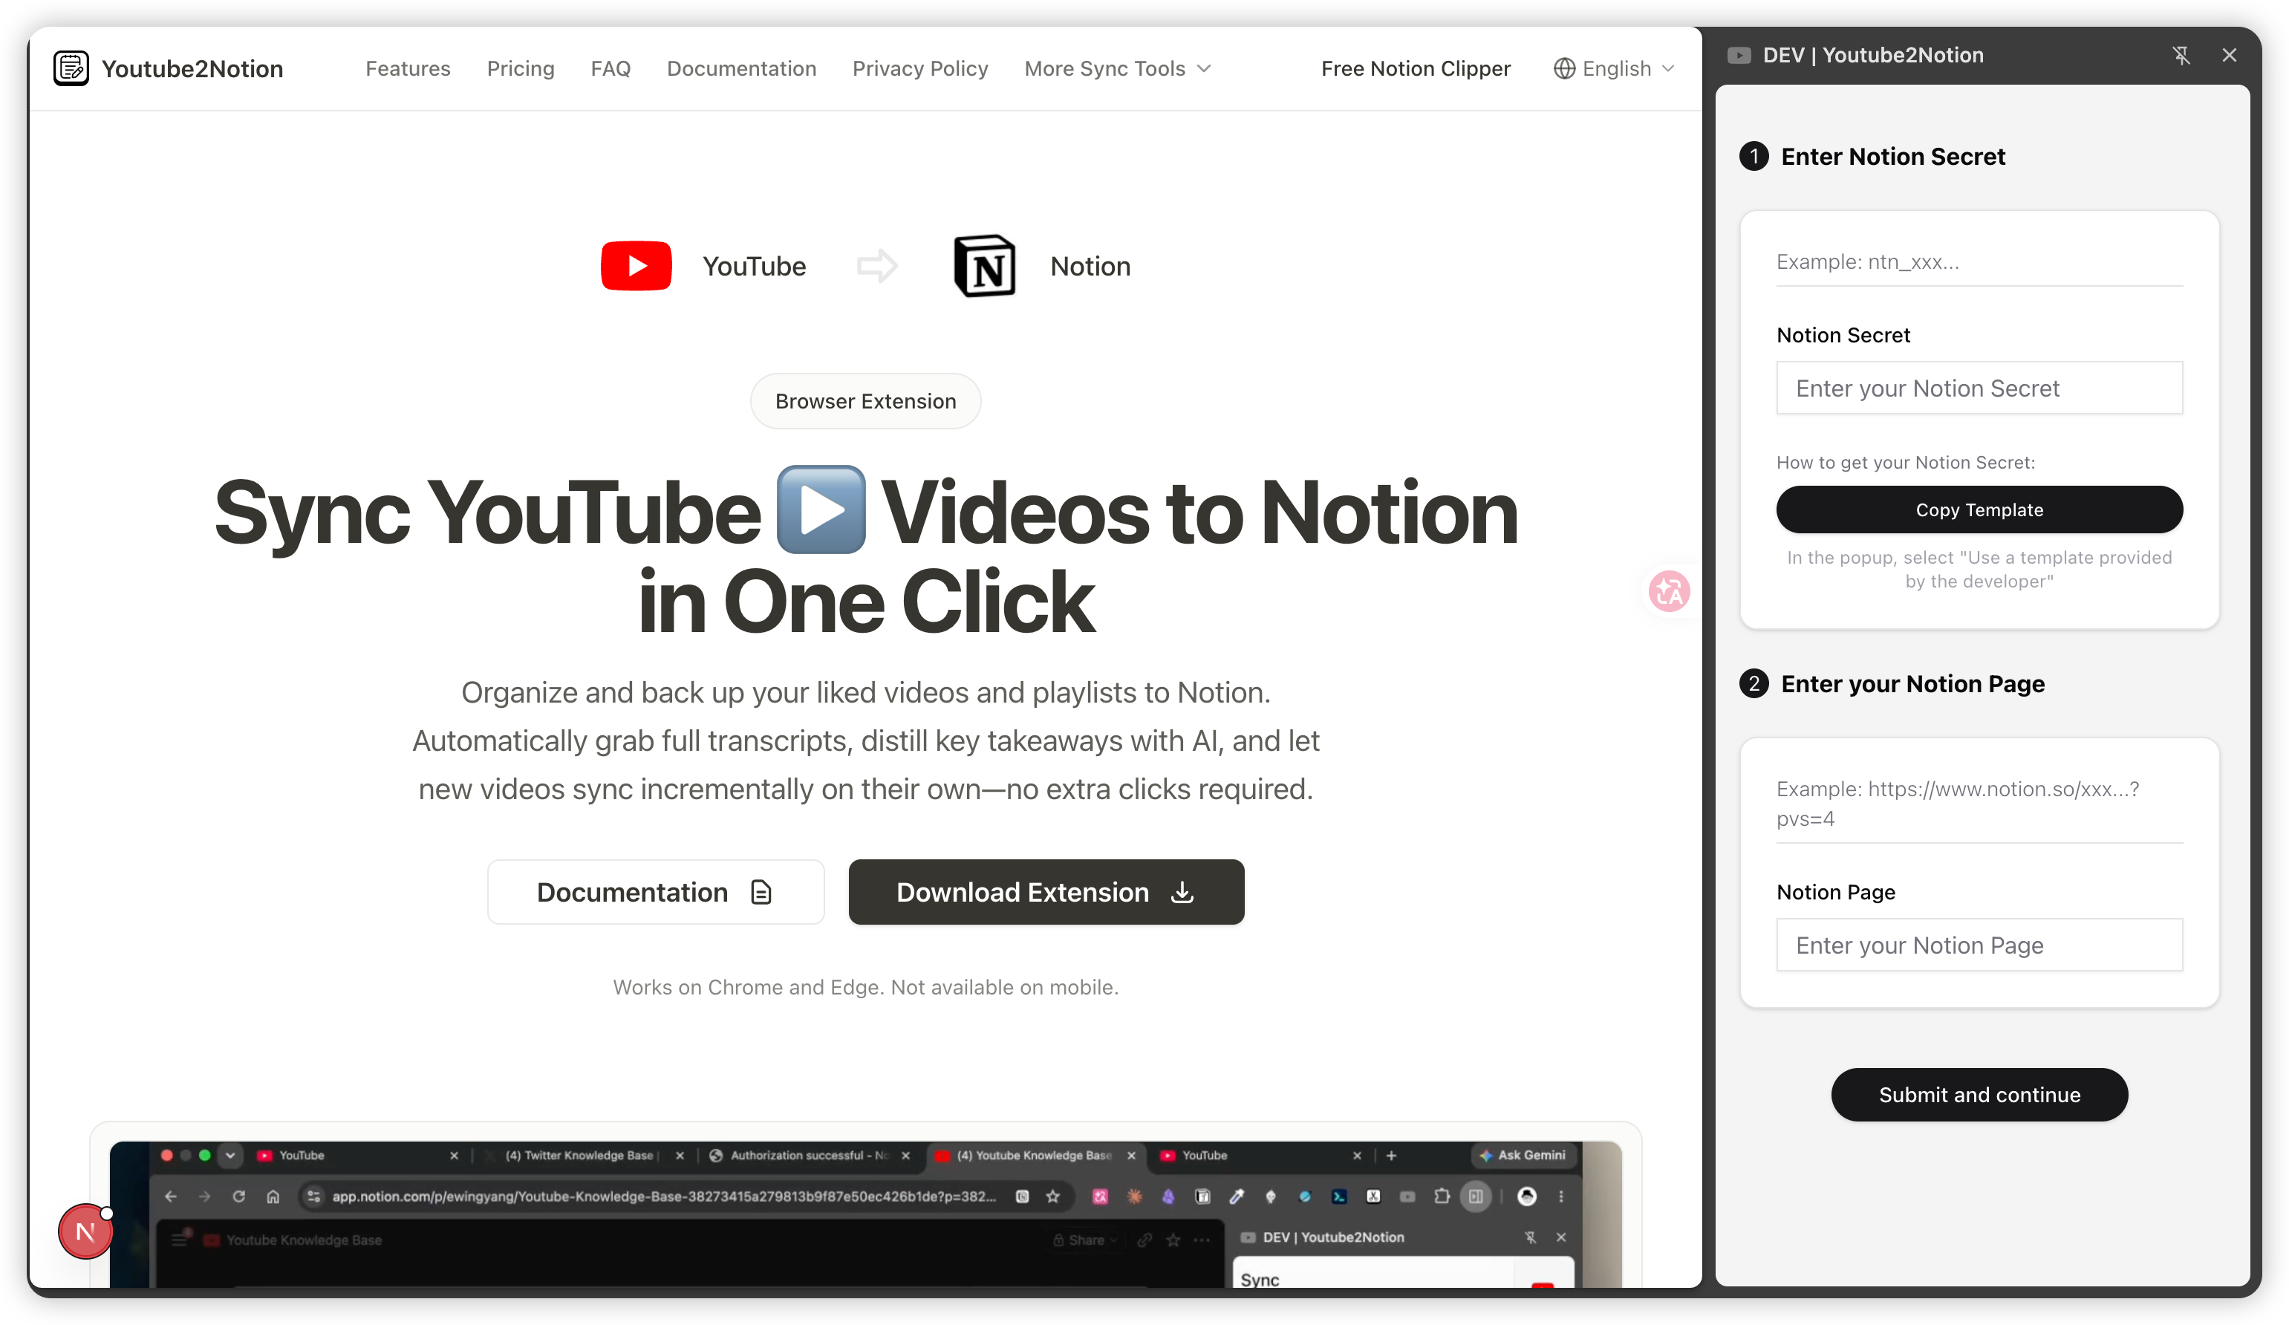Click the "Enter Notion Secret" step heading
This screenshot has height=1325, width=2289.
click(x=1892, y=156)
